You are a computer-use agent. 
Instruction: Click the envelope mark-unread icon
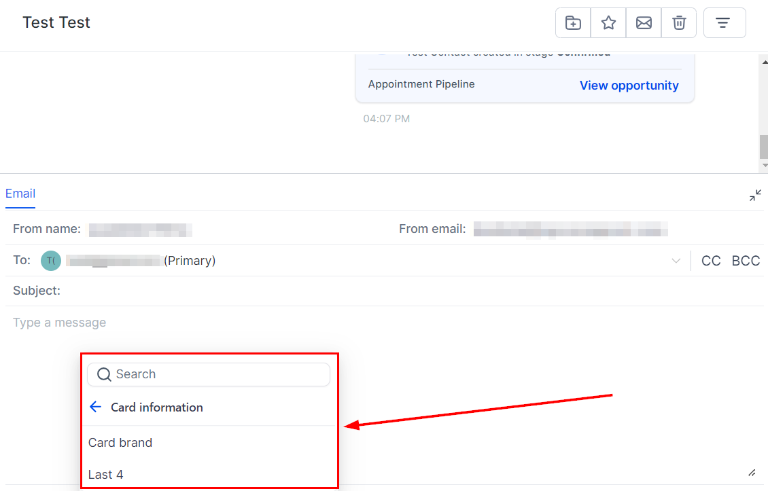click(x=644, y=23)
